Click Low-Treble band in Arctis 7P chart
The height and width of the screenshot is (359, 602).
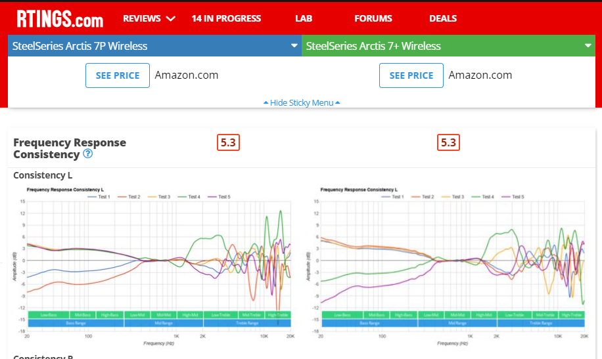pos(221,315)
